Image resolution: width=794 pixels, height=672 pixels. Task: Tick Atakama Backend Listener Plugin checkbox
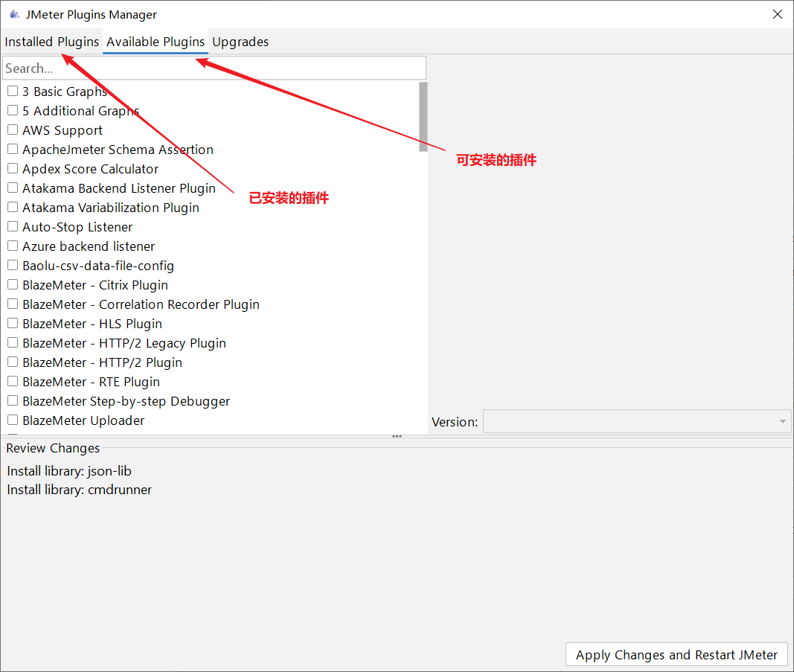pyautogui.click(x=13, y=188)
